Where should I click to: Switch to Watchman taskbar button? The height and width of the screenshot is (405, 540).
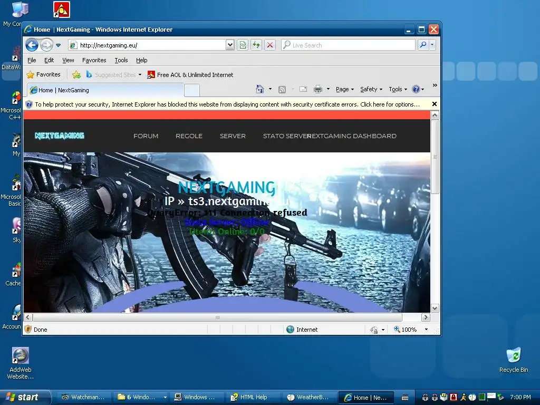click(83, 398)
